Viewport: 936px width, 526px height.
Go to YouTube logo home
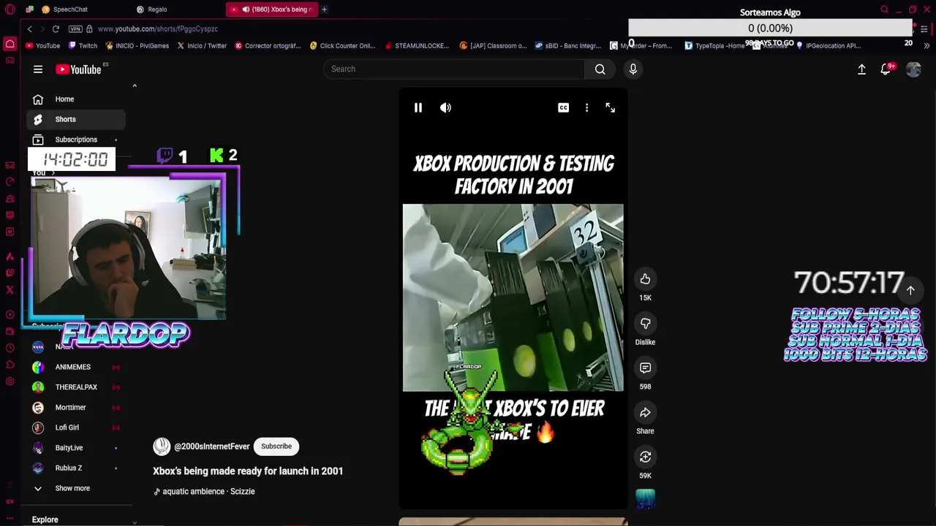[x=78, y=69]
